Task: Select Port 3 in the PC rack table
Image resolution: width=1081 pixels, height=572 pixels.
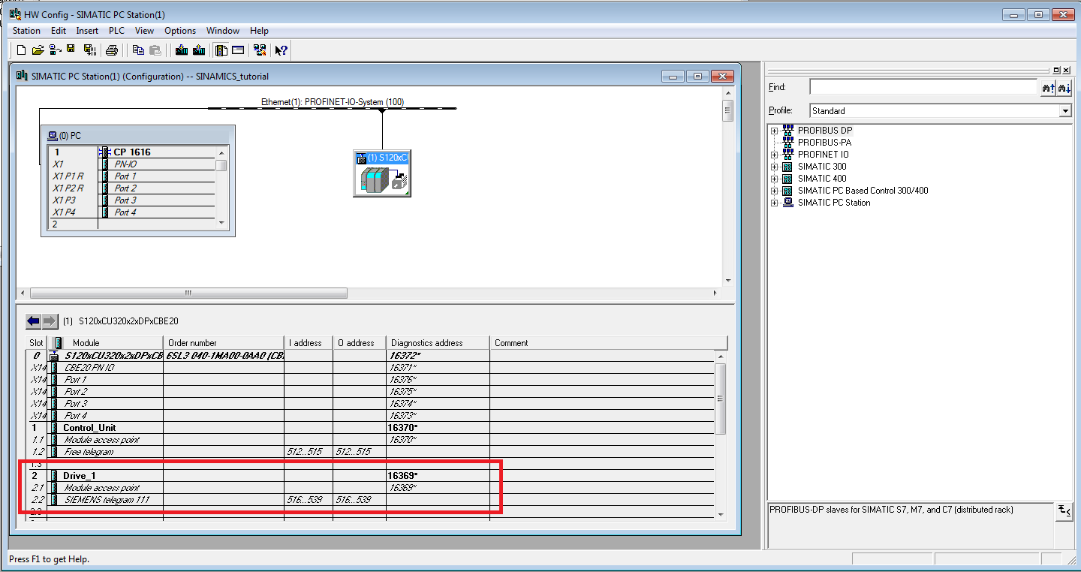Action: click(x=132, y=200)
